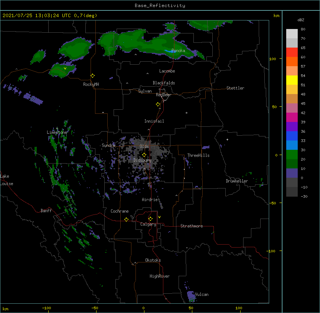Screen dimensions: 320x313
Task: Click the yellow diamond marker below Cochrane
Action: (126, 219)
